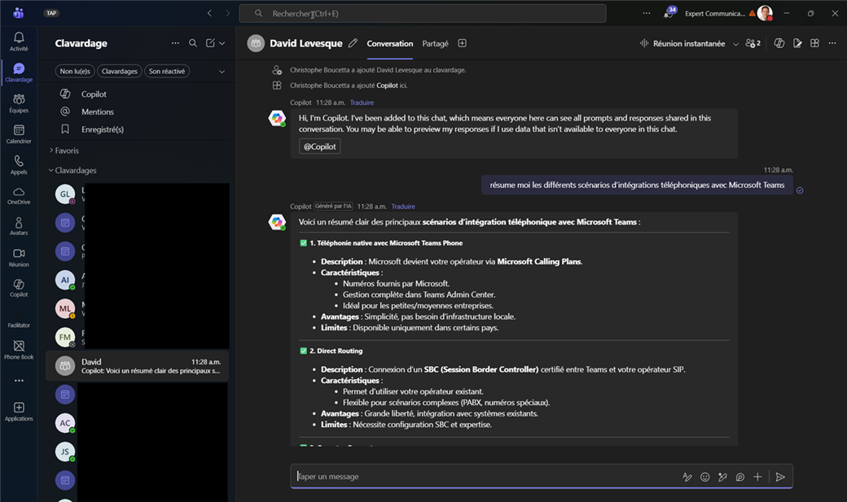
Task: Collapse the Clavardages section list
Action: (75, 171)
